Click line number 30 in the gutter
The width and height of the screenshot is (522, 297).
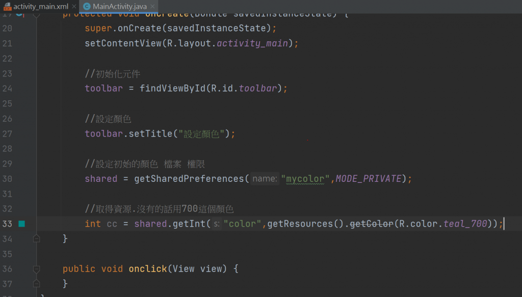[x=7, y=179]
